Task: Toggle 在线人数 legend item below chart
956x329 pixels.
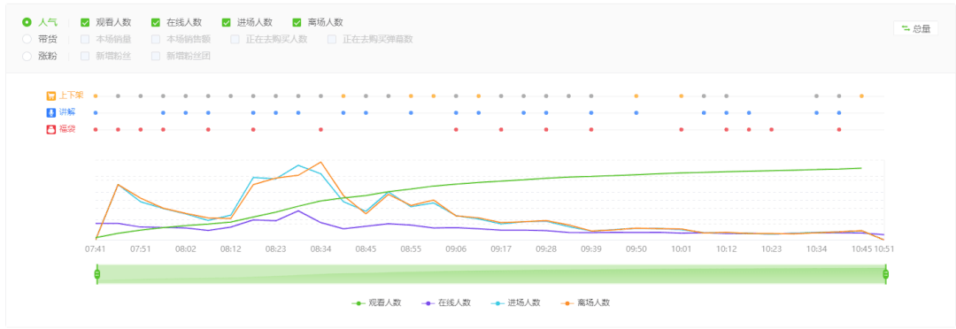Action: pyautogui.click(x=445, y=302)
